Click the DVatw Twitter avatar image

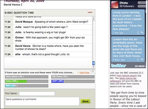pyautogui.click(x=115, y=4)
